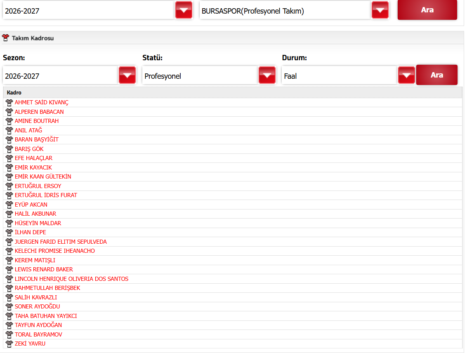Click the jersey icon next to ZEKİ YAVRU
The image size is (467, 353).
[9, 344]
